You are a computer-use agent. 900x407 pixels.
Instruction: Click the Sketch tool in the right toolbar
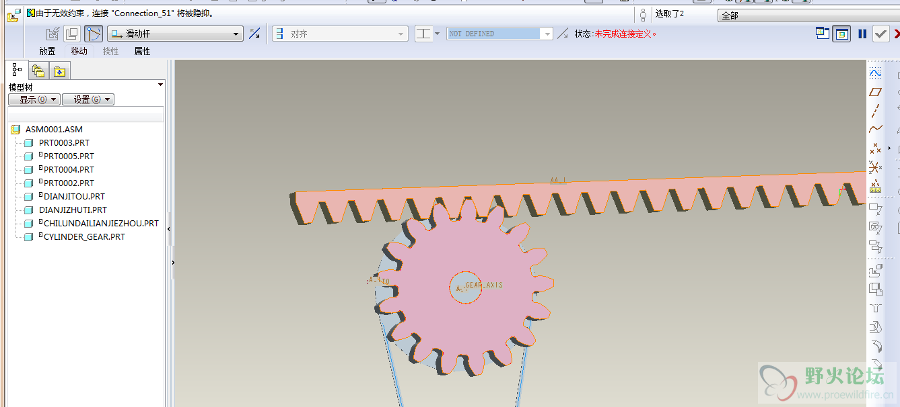tap(875, 73)
